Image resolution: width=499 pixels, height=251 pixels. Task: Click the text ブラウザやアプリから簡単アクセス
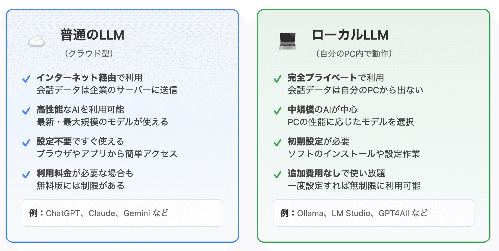(107, 154)
